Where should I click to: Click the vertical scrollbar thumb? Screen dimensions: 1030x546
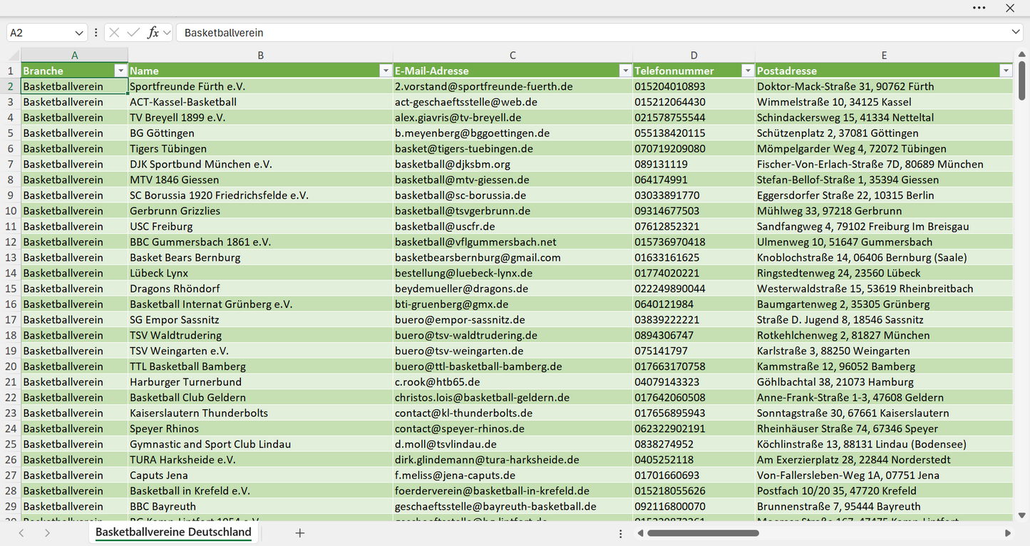[1022, 82]
